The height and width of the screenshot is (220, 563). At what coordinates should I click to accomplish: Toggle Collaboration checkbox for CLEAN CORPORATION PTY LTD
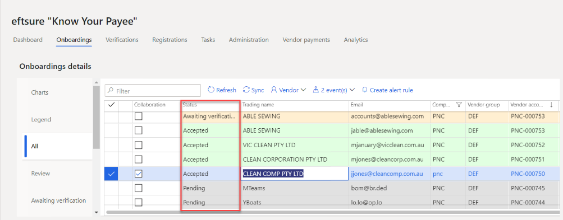(x=138, y=159)
